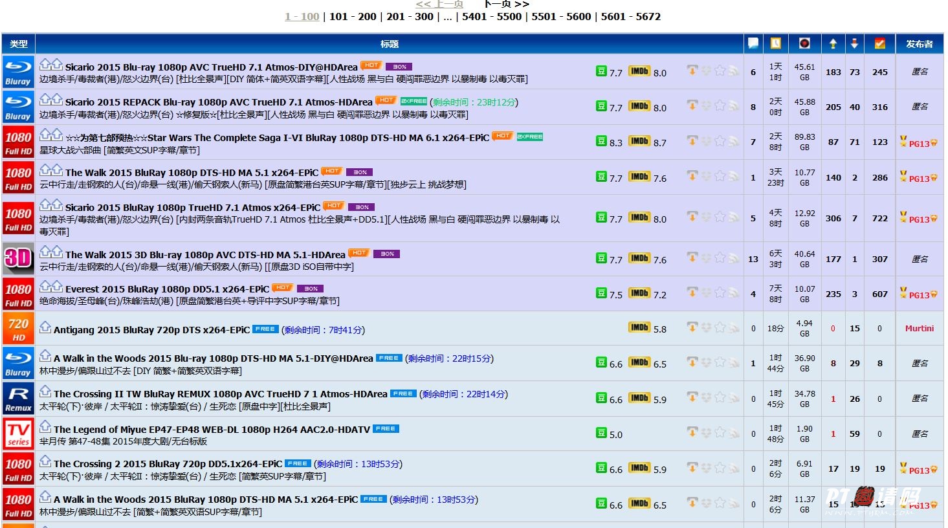Open the Bluray category icon of Sicario Atmos-DIY@HDArea

pos(18,71)
